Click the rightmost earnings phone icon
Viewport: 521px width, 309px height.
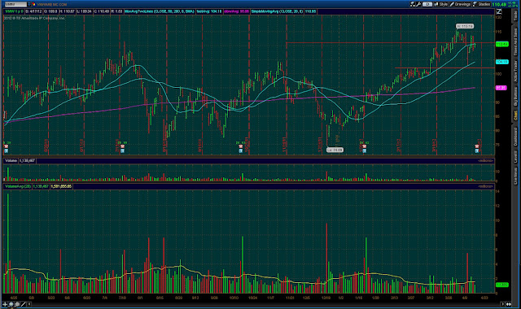click(477, 146)
